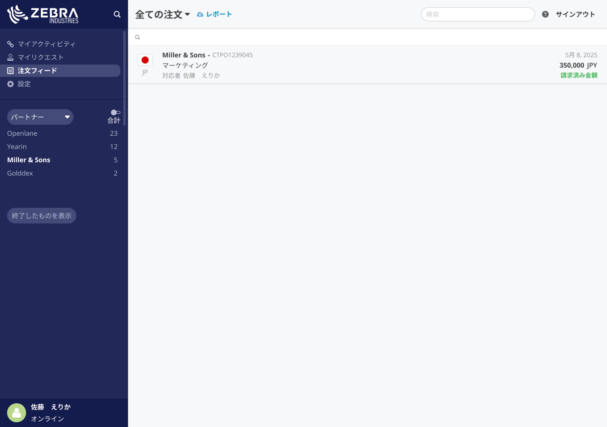Open the 全ての注文 dropdown
The height and width of the screenshot is (427, 607).
click(x=163, y=14)
